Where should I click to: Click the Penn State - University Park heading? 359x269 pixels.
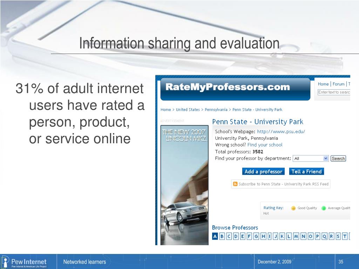tap(258, 122)
